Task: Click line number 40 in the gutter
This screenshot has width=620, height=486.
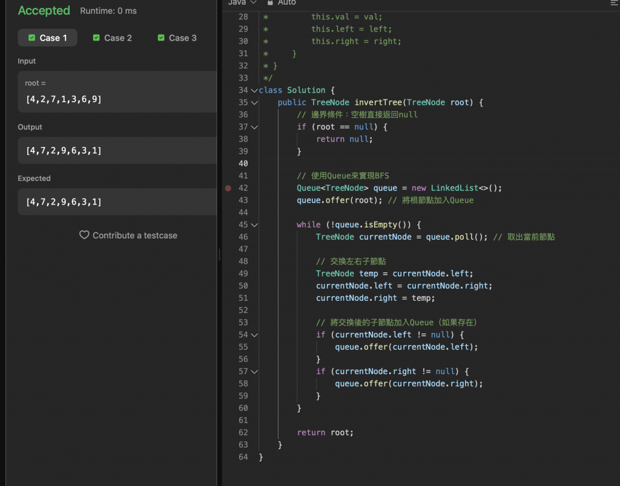Action: point(243,163)
